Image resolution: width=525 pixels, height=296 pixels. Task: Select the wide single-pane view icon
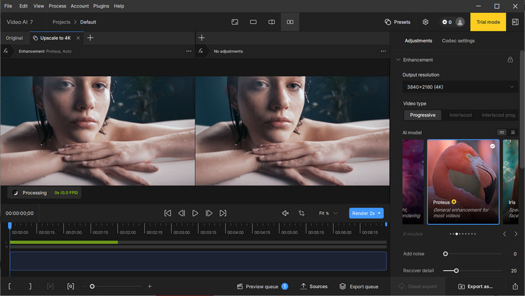coord(253,22)
